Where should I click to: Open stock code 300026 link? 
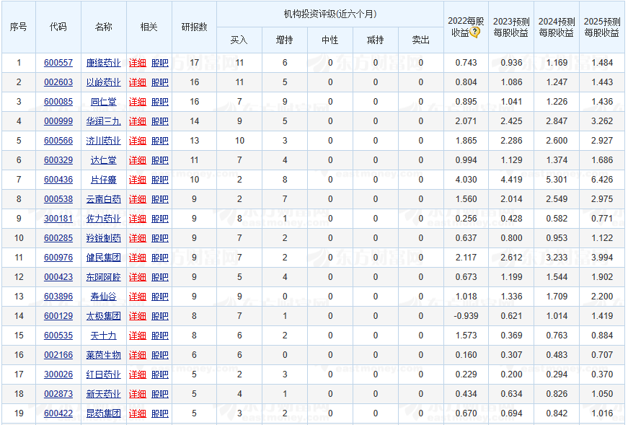pos(58,374)
